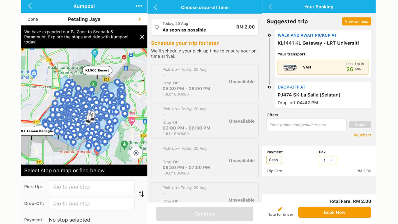Click the Apply promo button

[x=360, y=125]
